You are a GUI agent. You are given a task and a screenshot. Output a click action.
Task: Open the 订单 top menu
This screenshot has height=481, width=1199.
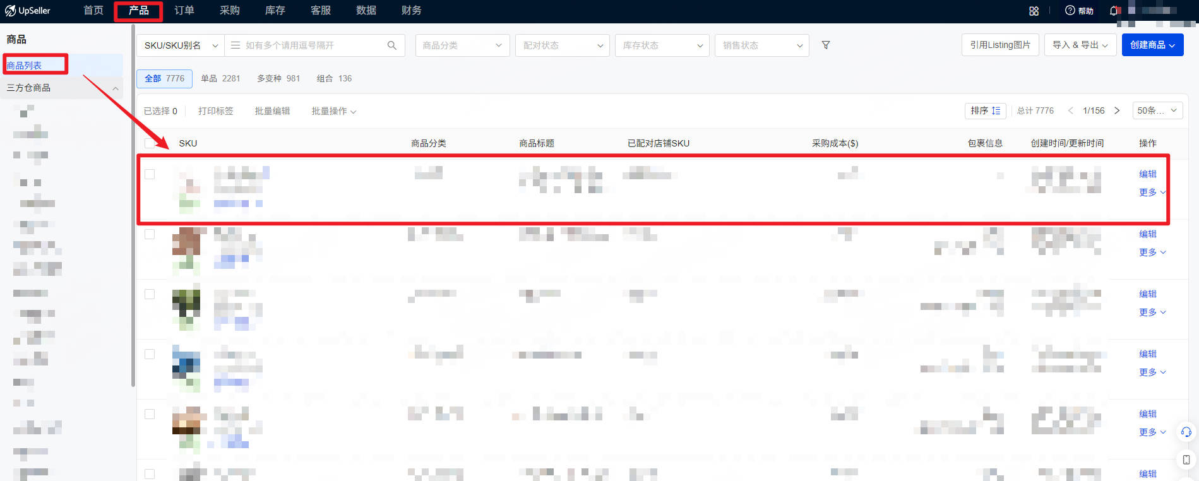pyautogui.click(x=184, y=11)
